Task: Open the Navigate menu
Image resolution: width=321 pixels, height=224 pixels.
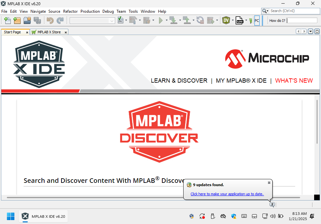Action: (x=38, y=11)
